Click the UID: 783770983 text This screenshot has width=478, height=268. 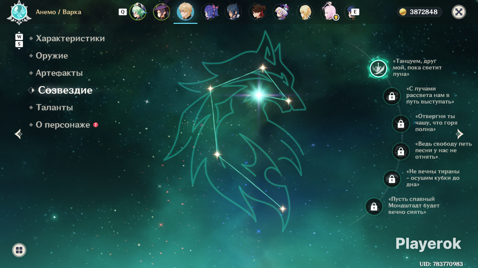click(441, 264)
